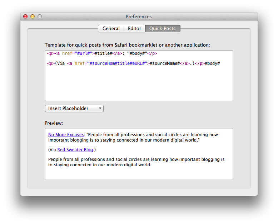Click the Preferences window title bar
The width and height of the screenshot is (278, 224).
pyautogui.click(x=139, y=16)
